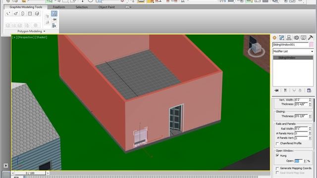Open the Perspective viewport view menu
The image size is (317, 178).
tap(25, 38)
